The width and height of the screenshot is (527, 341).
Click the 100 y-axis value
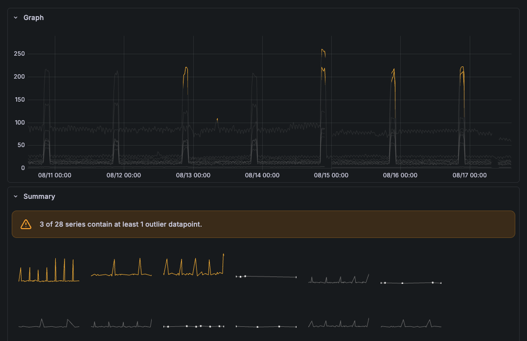click(x=20, y=123)
